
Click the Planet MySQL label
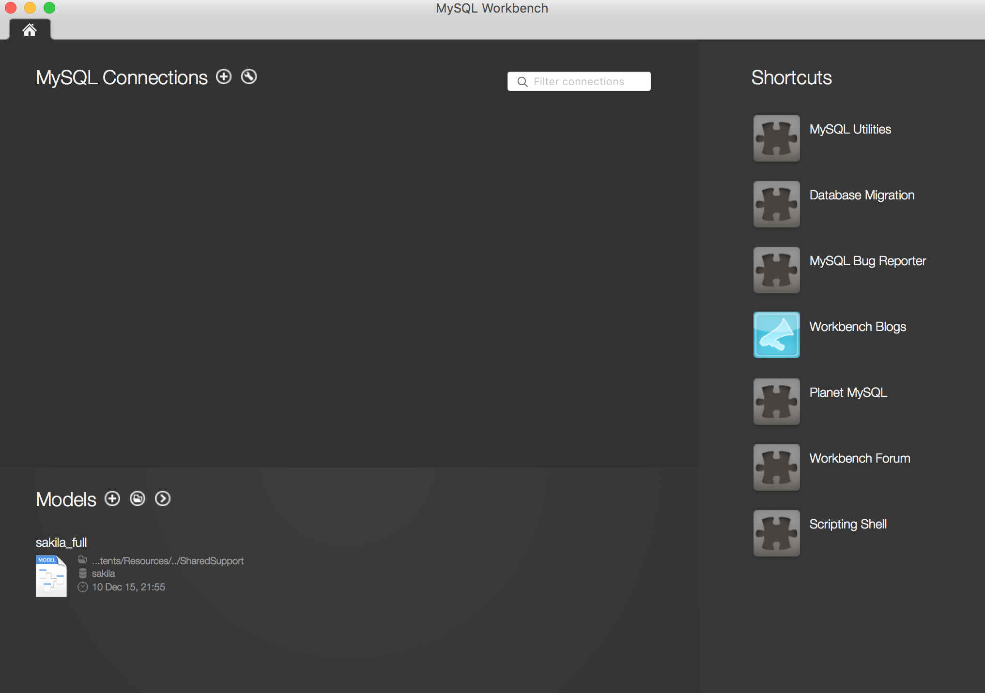pos(848,392)
